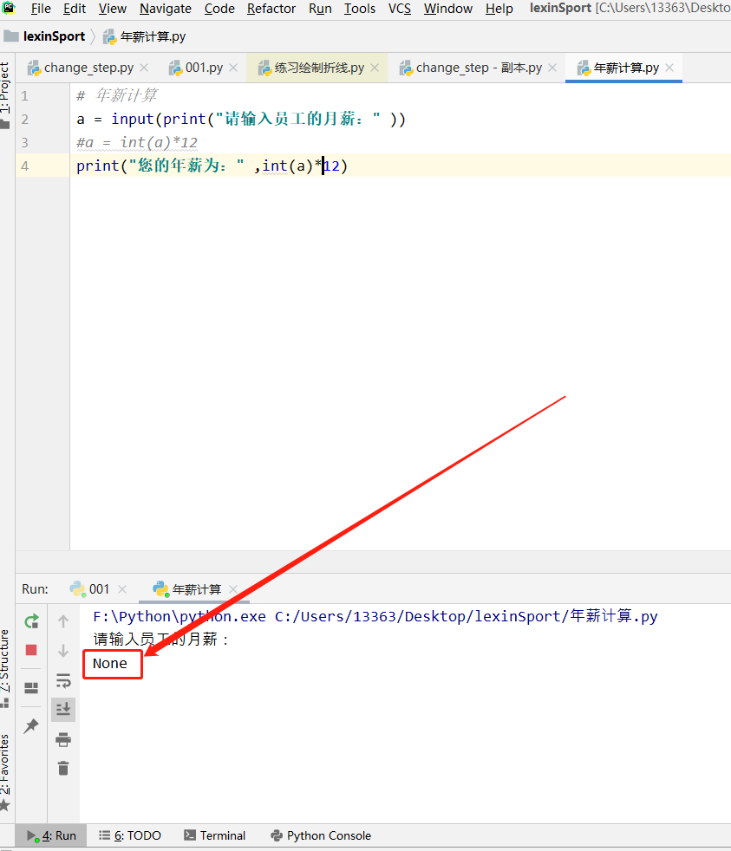The height and width of the screenshot is (851, 731).
Task: Click the 请输入员工的月薪 console output line
Action: click(160, 640)
